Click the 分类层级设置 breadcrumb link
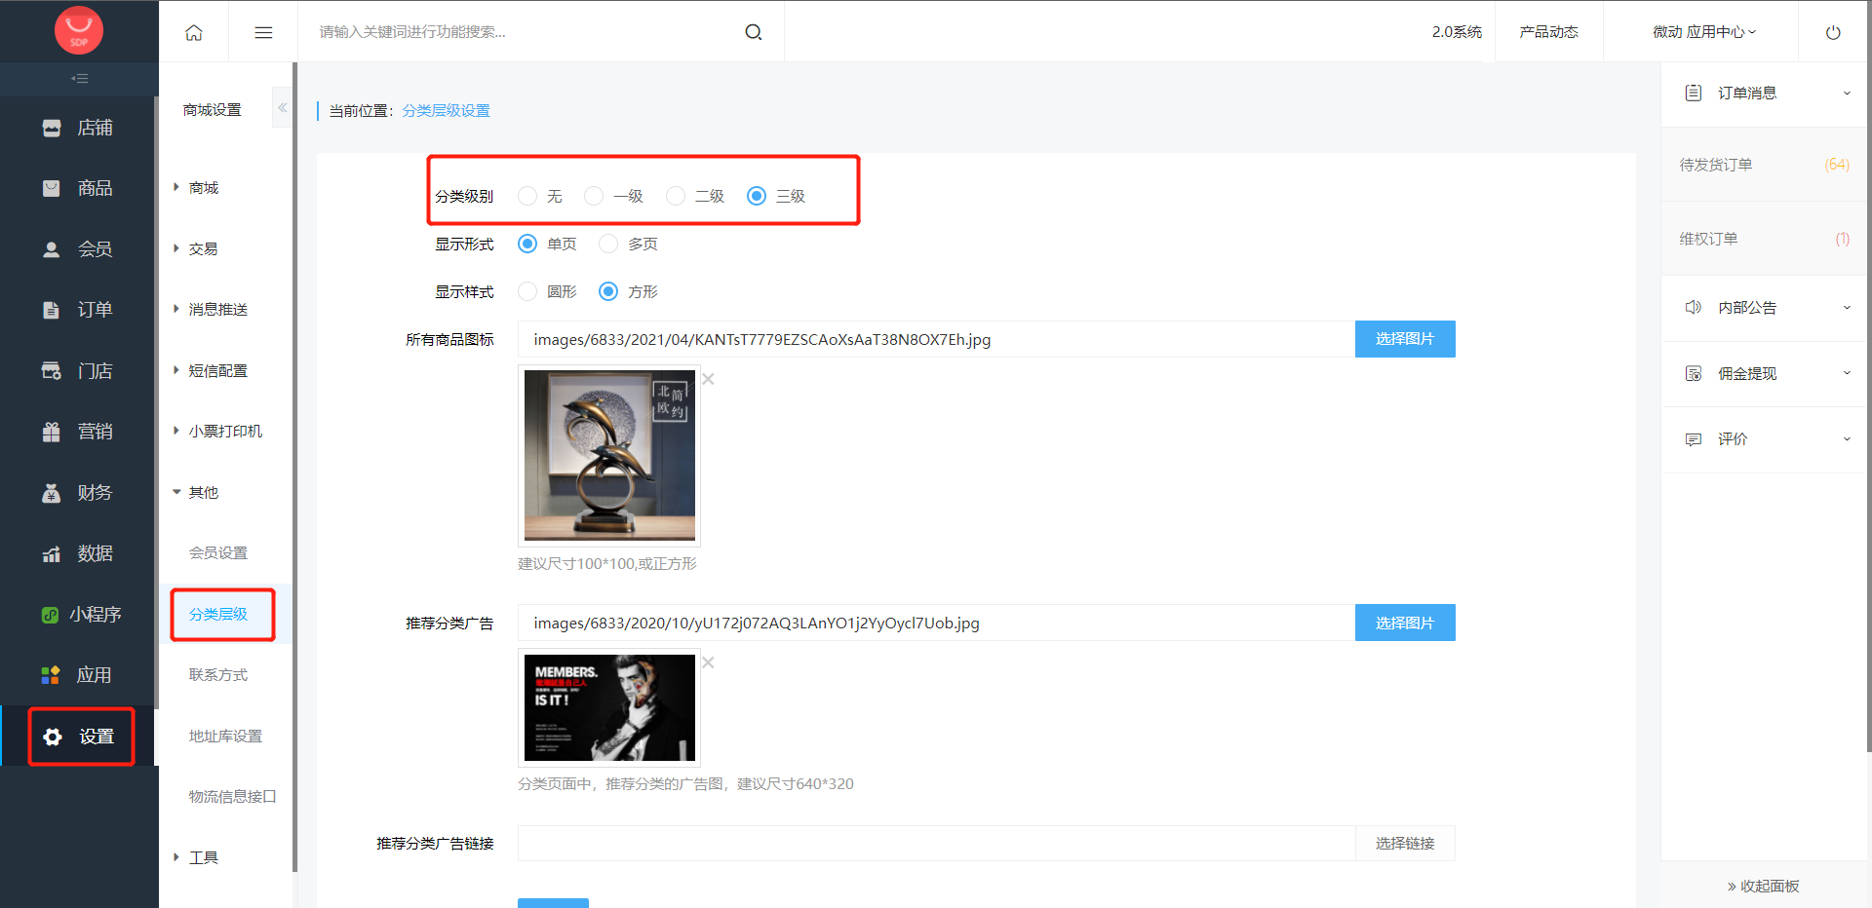 click(447, 111)
